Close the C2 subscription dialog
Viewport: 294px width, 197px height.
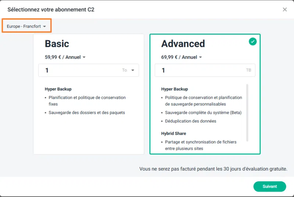coord(284,10)
